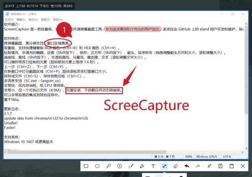This screenshot has height=177, width=252.
Task: Click the '可以非常容易的集成到其他应用中' line
Action: click(x=32, y=95)
